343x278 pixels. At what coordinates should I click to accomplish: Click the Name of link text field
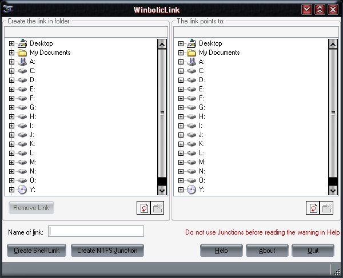96,231
